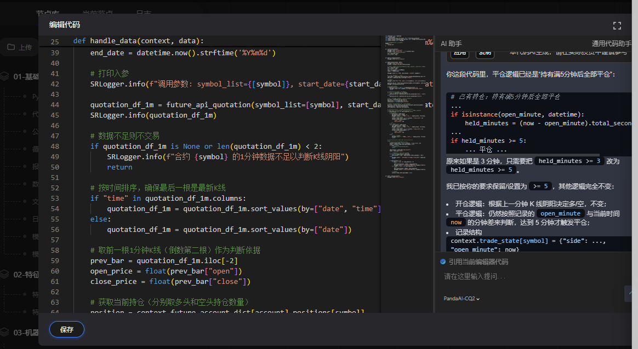Screen dimensions: 638x349
Task: Click line number 39 in the gutter
Action: coord(55,53)
